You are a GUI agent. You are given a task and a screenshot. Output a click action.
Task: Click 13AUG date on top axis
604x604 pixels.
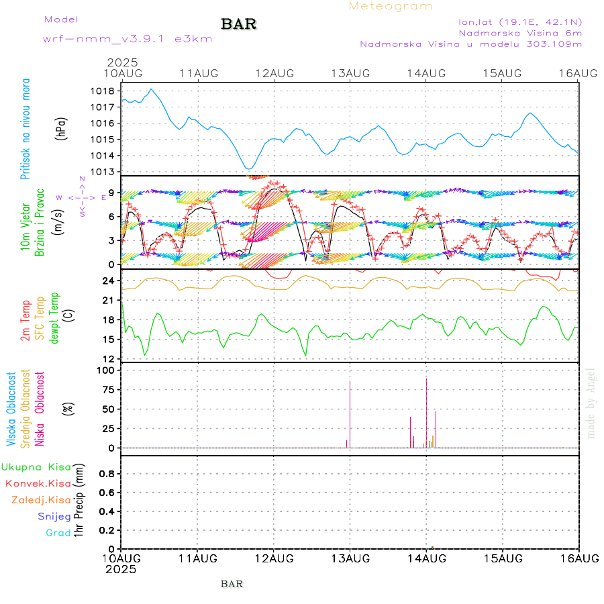[x=350, y=73]
